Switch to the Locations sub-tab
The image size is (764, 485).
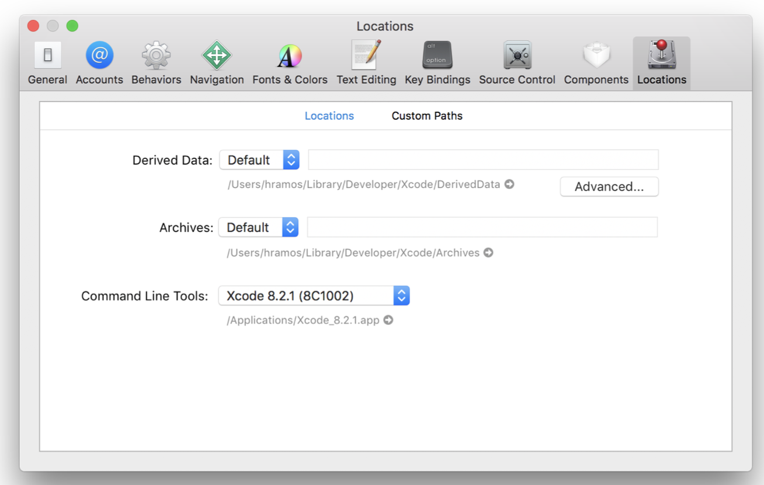[329, 116]
